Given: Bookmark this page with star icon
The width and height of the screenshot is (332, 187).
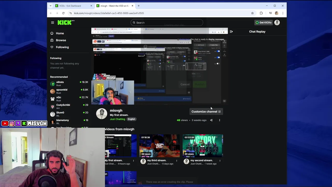Looking at the screenshot, I should click(x=252, y=13).
